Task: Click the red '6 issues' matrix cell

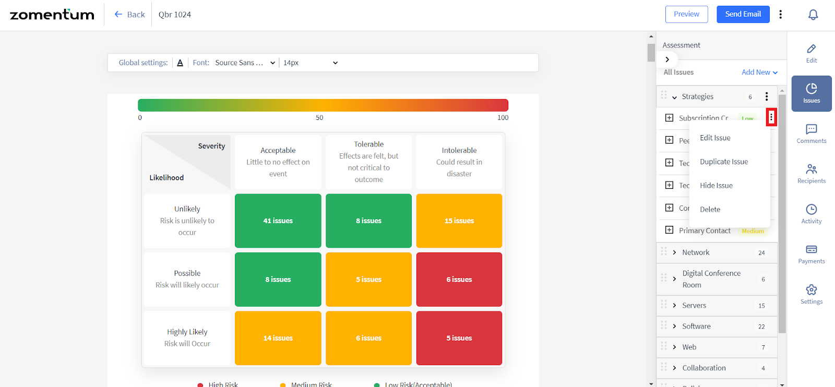Action: (459, 280)
